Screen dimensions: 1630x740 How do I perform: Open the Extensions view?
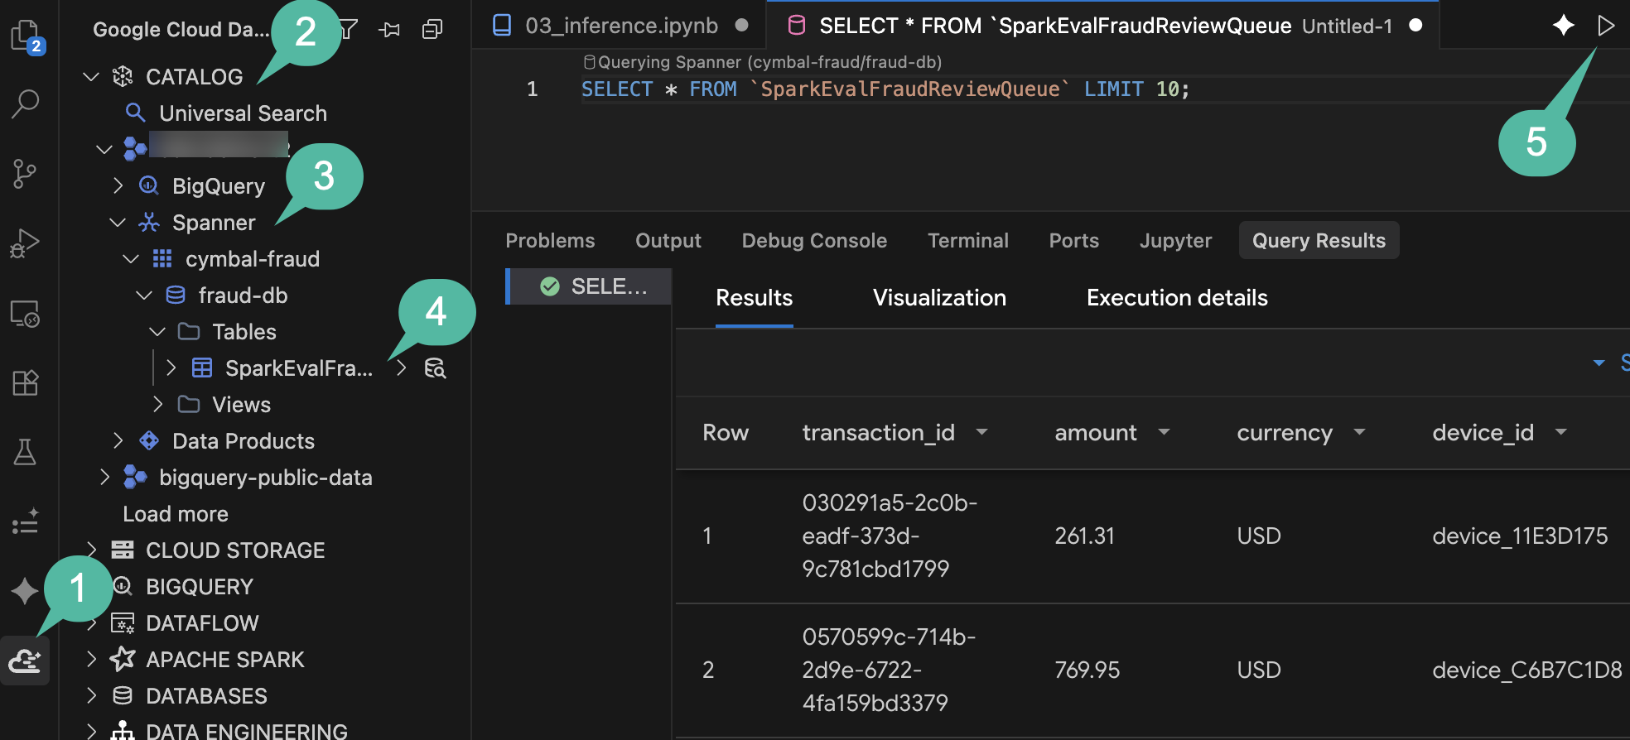point(25,383)
